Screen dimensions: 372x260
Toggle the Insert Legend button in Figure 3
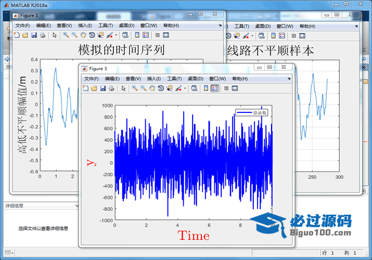214,88
